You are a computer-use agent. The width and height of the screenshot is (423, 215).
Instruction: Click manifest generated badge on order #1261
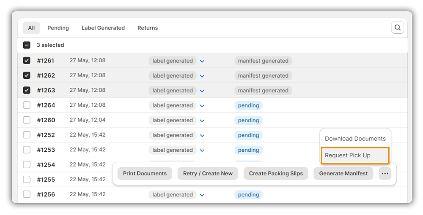(x=263, y=61)
